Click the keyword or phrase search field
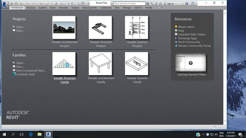 point(129,3)
